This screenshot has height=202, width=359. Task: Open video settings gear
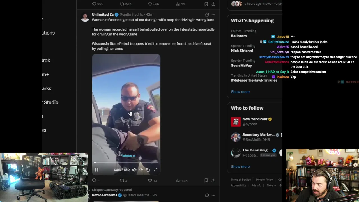pyautogui.click(x=141, y=170)
